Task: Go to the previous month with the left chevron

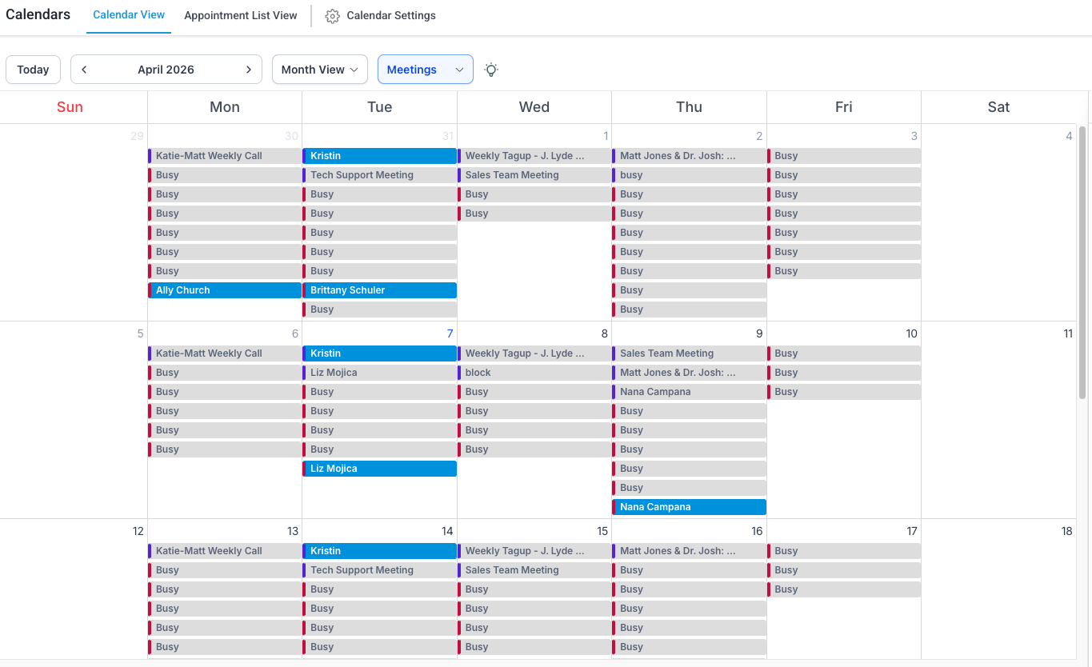Action: pyautogui.click(x=83, y=70)
